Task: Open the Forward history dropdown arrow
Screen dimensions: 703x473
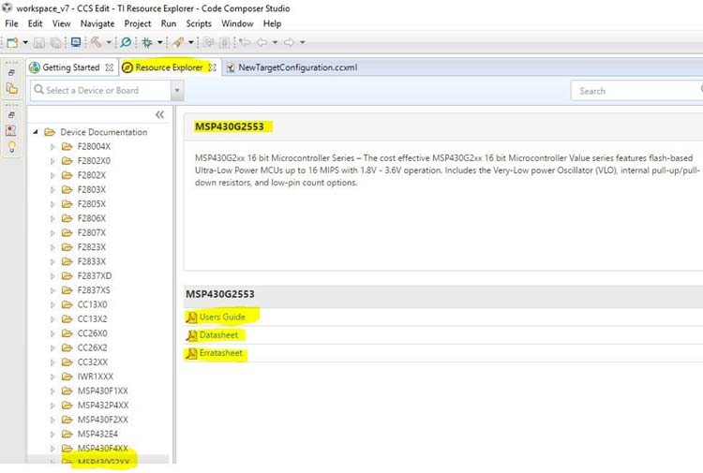Action: coord(303,42)
